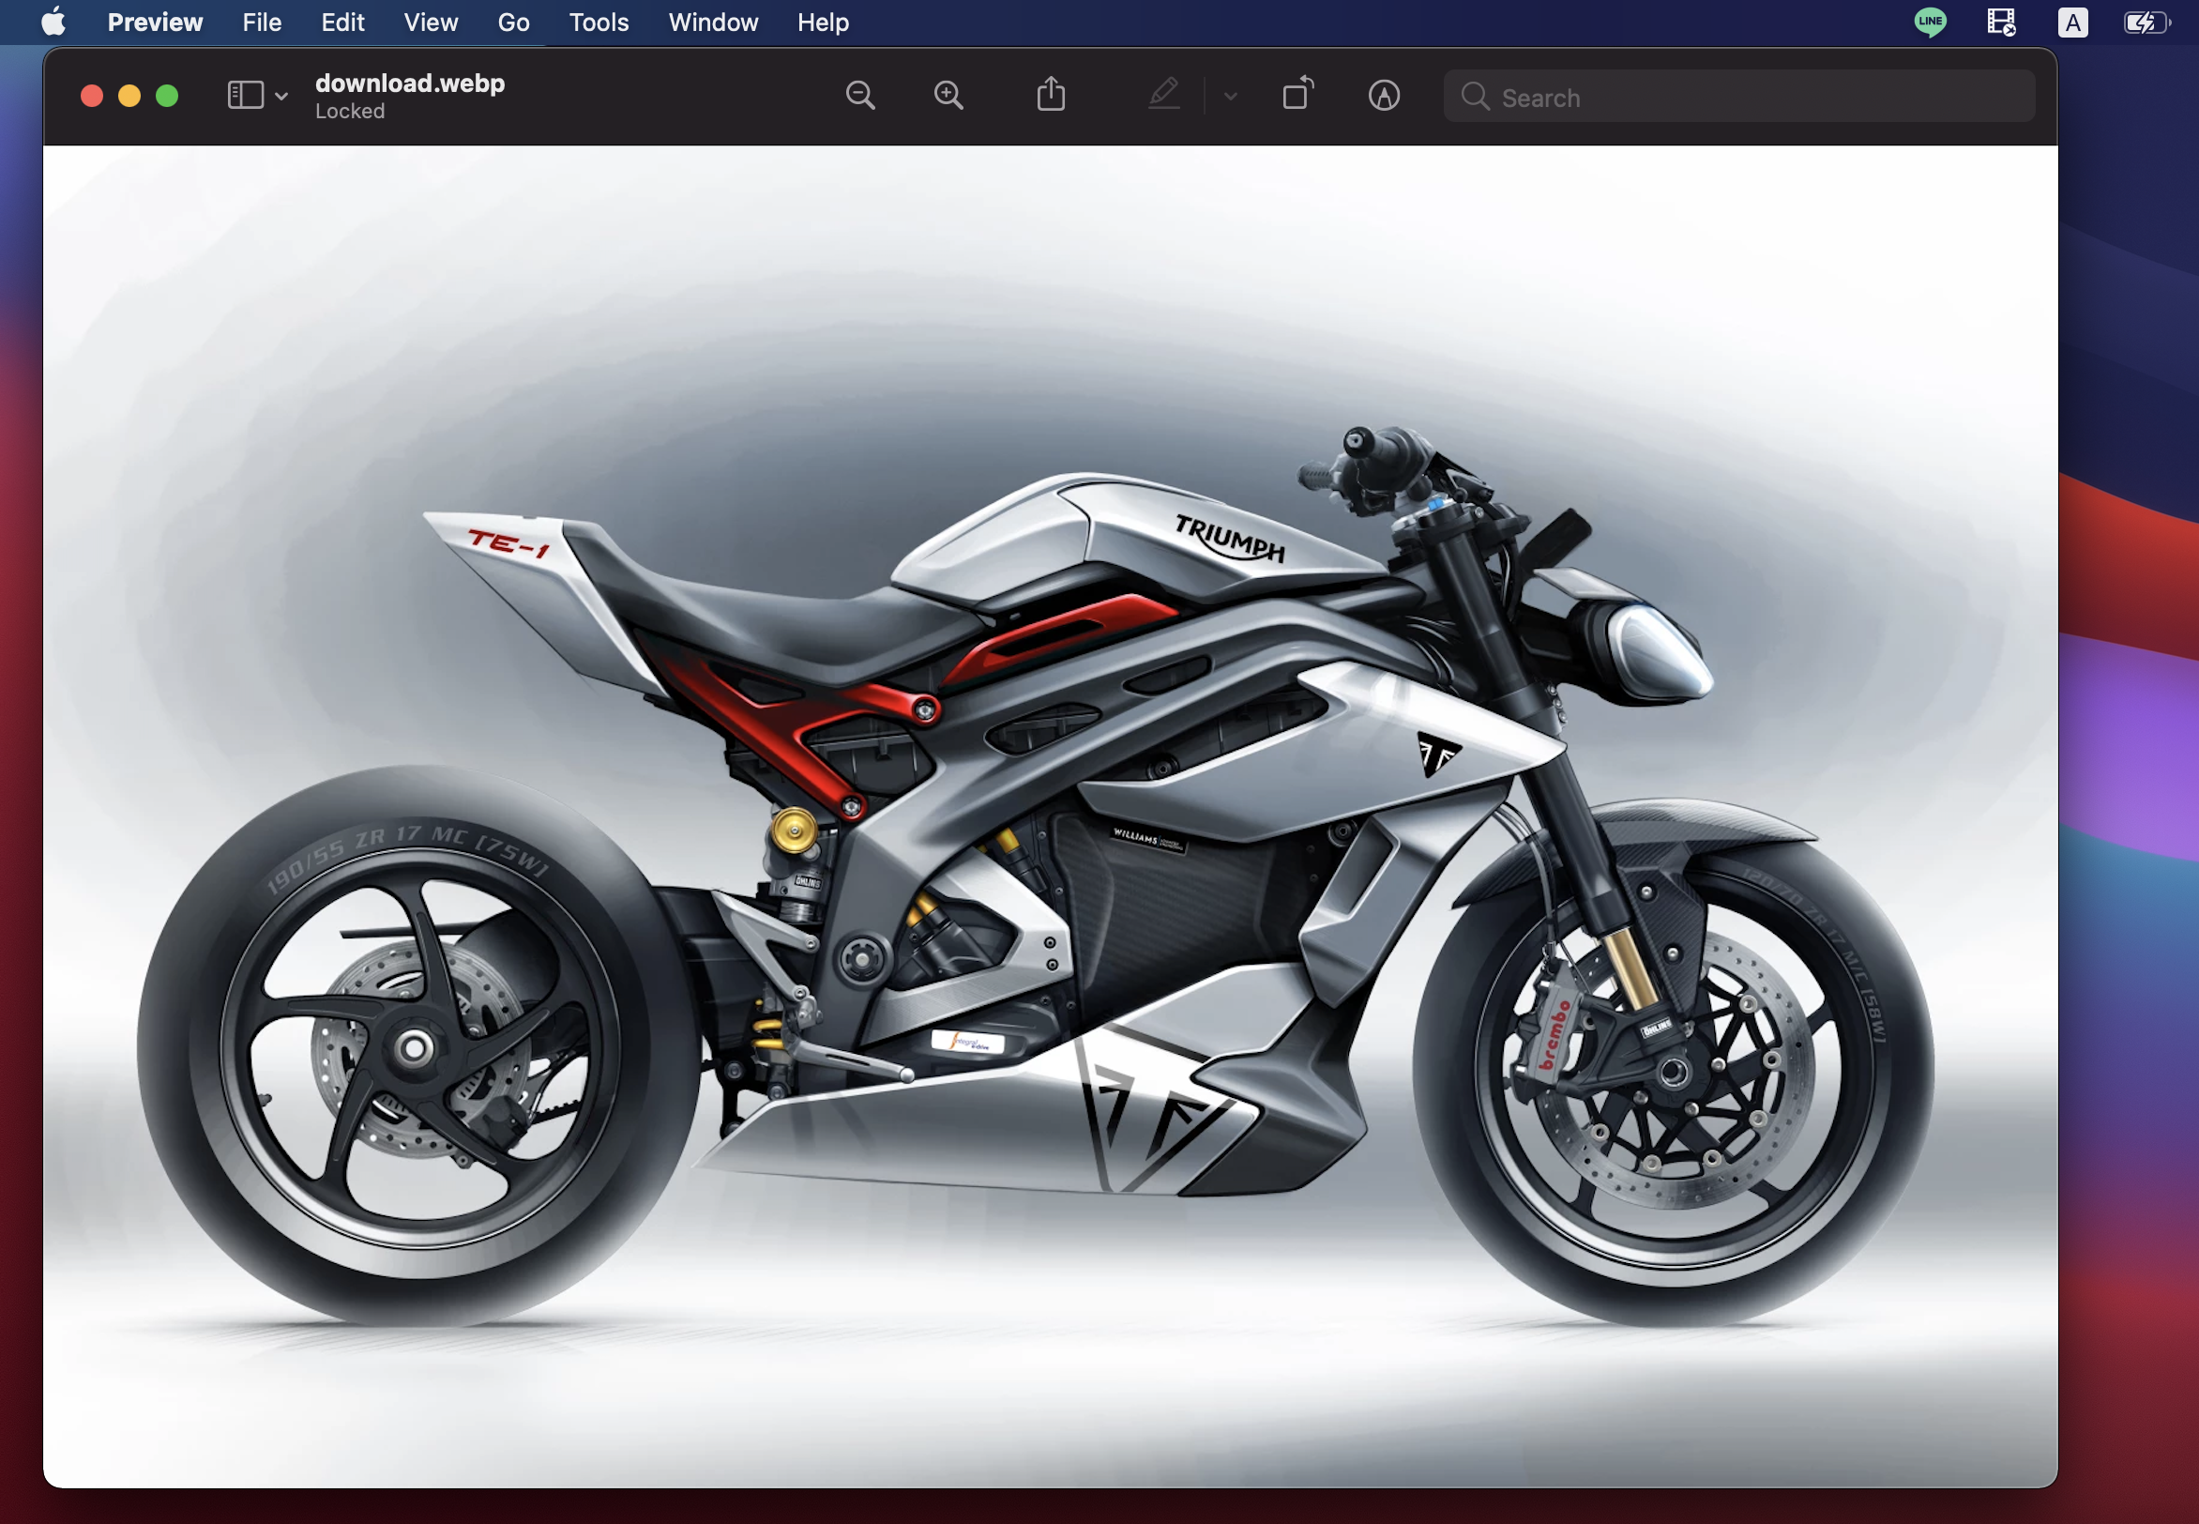Click the film strip menu bar icon
Image resolution: width=2199 pixels, height=1524 pixels.
pyautogui.click(x=2000, y=22)
